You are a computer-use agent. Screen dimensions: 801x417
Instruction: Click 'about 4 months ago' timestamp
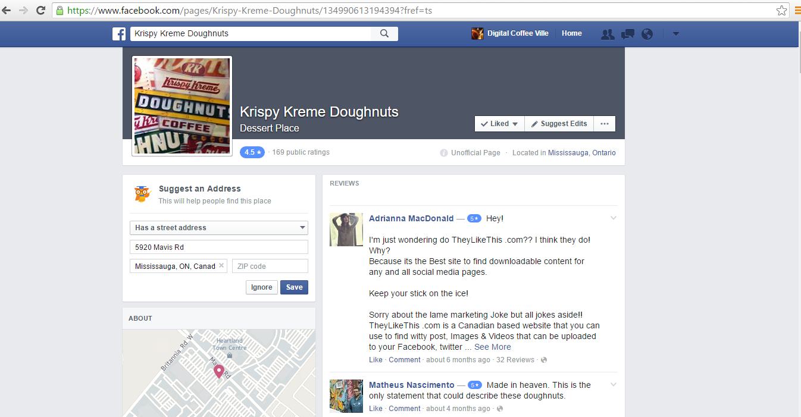[x=458, y=409]
